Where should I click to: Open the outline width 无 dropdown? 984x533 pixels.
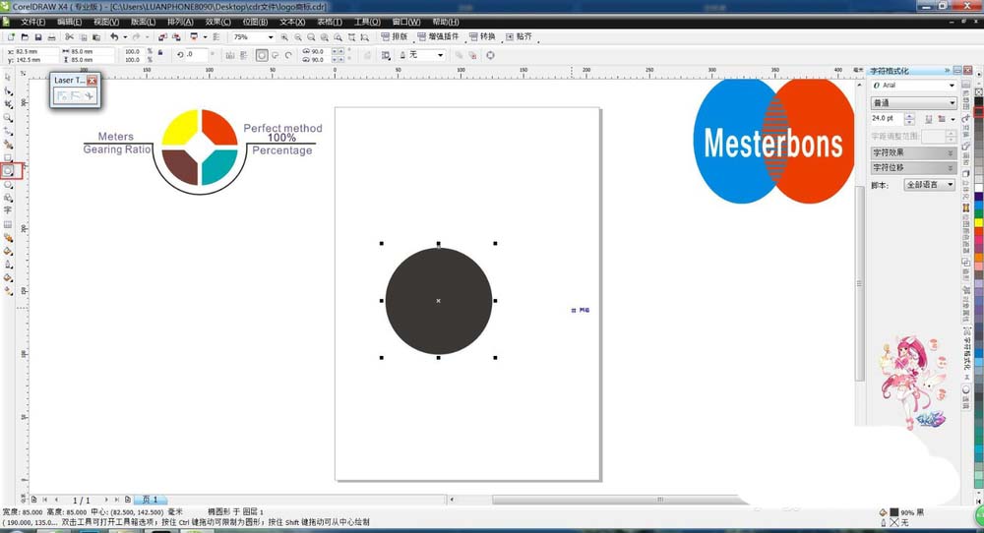441,55
